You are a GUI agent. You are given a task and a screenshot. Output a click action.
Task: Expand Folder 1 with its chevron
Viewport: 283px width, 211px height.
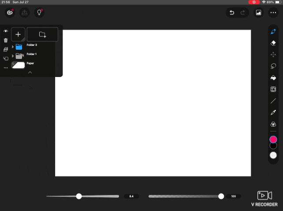[13, 56]
